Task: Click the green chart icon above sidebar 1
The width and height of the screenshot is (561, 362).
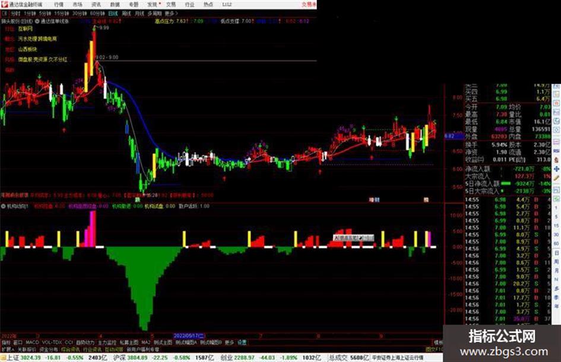Action: pos(556,198)
